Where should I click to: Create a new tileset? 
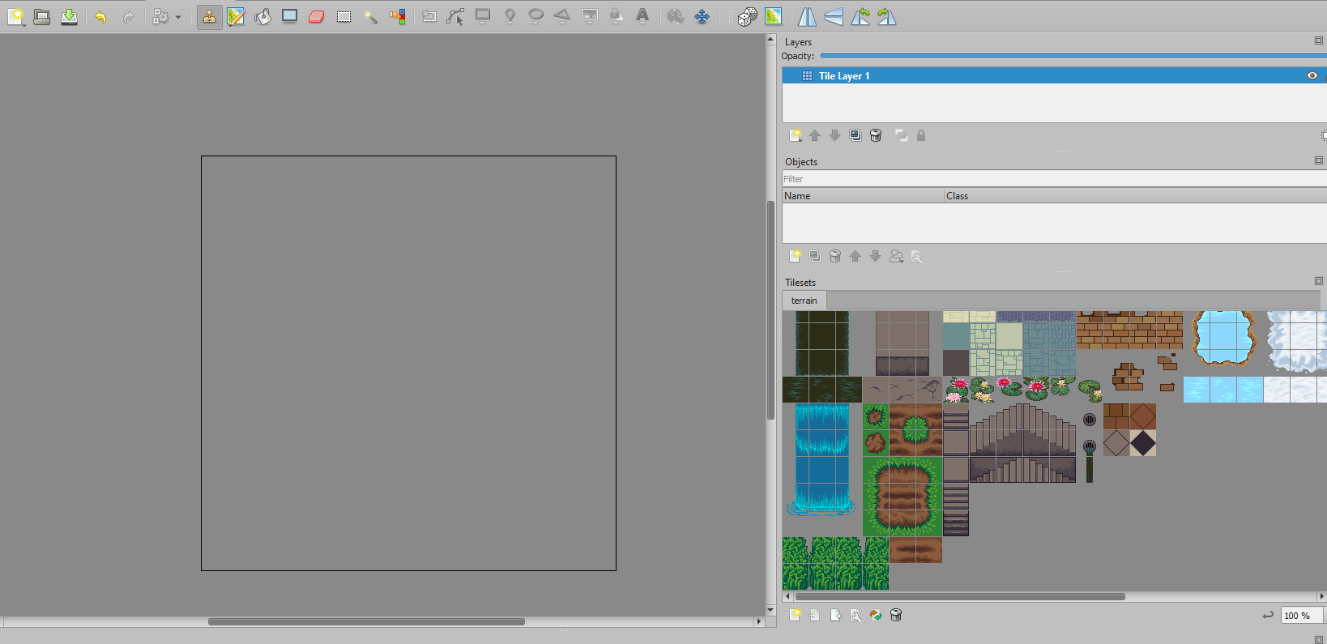(x=796, y=615)
